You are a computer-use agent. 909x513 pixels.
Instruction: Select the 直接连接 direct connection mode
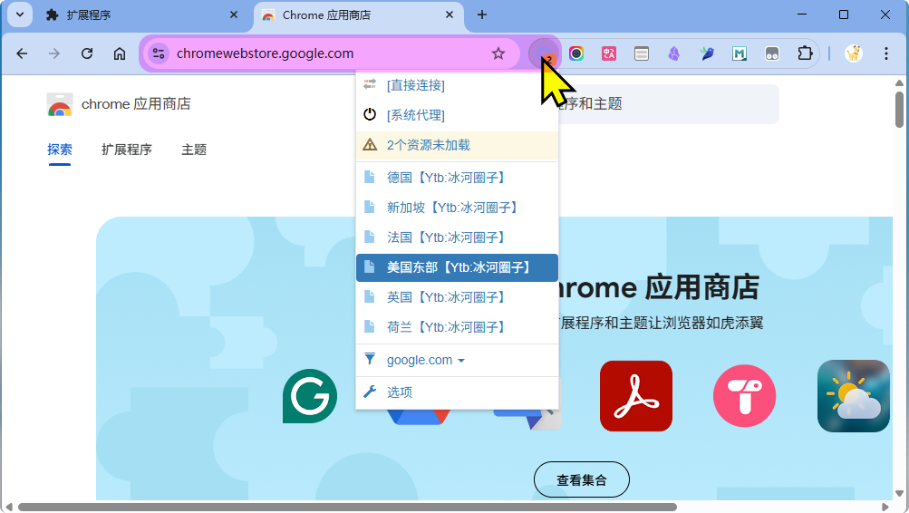[415, 85]
